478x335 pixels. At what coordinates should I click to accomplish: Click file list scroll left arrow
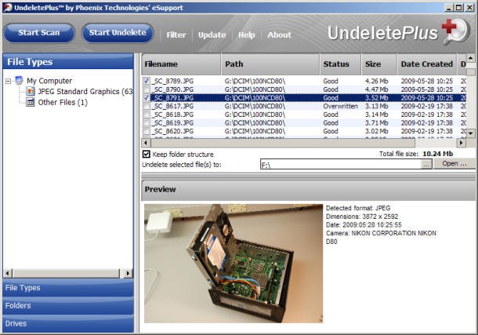(146, 143)
